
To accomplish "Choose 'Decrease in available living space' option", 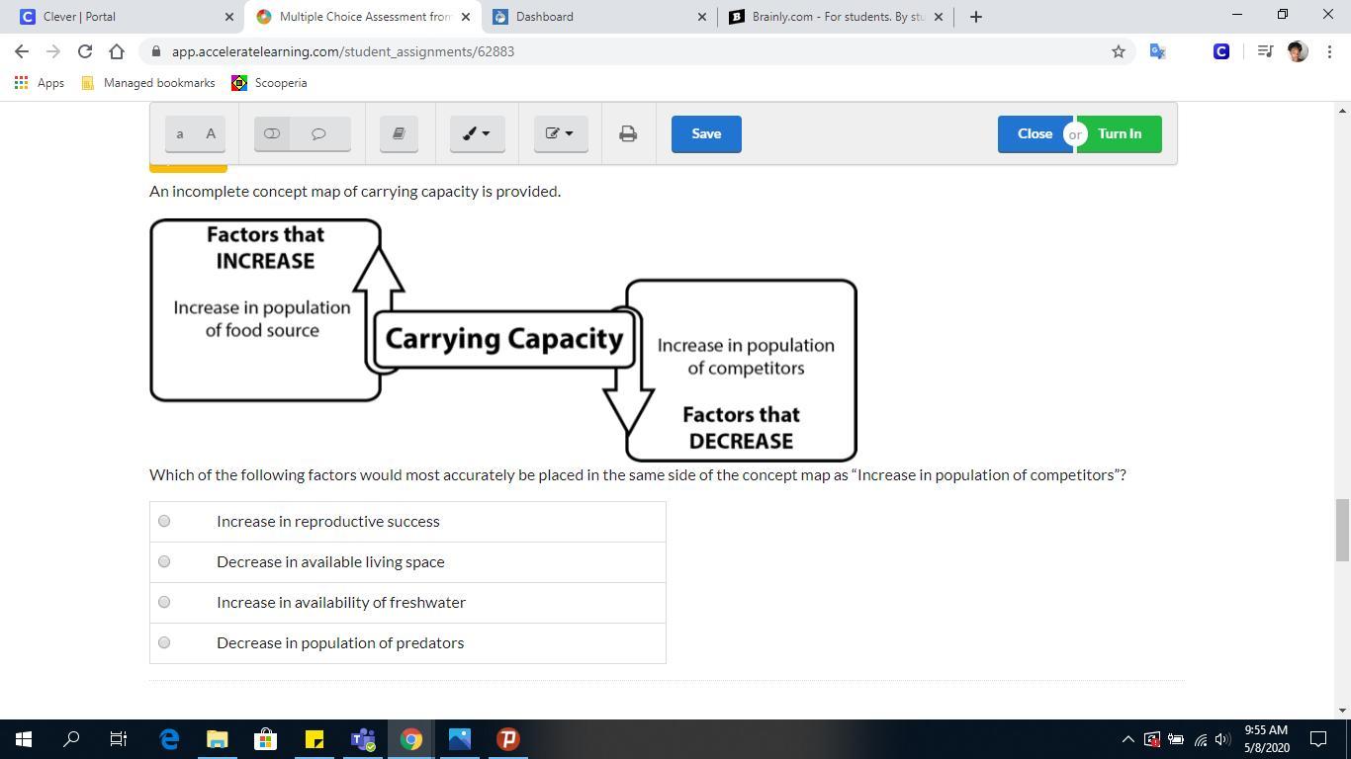I will 164,561.
